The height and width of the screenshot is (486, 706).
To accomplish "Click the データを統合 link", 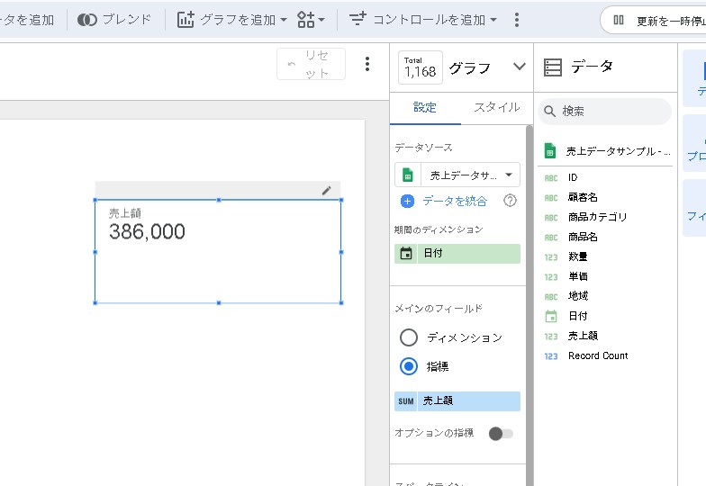I will click(x=455, y=201).
